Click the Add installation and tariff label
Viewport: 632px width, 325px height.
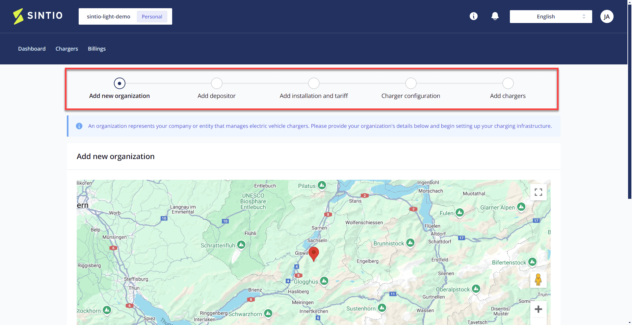click(314, 96)
